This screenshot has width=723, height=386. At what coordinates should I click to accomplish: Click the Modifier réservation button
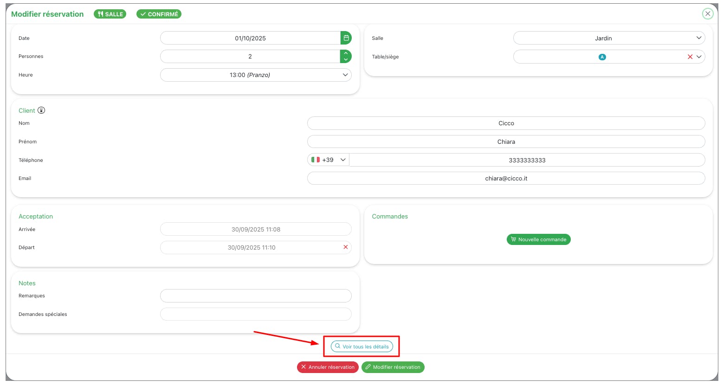pyautogui.click(x=393, y=367)
